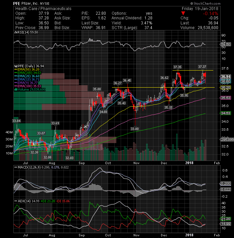This screenshot has height=238, width=234.
Task: Click the EMA(200) 34.53 legend entry
Action: (28, 73)
